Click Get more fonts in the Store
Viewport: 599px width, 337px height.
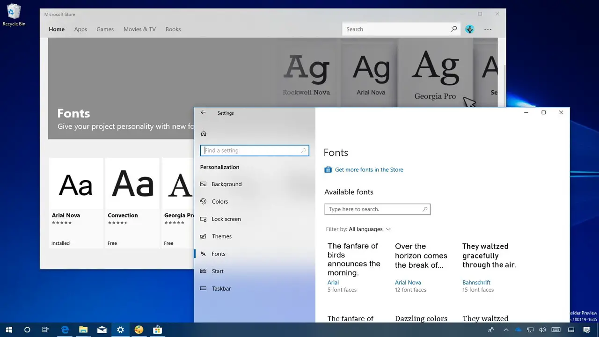point(369,170)
